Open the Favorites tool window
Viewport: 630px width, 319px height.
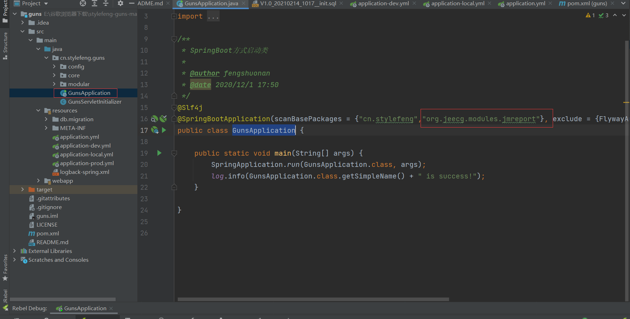[x=5, y=268]
